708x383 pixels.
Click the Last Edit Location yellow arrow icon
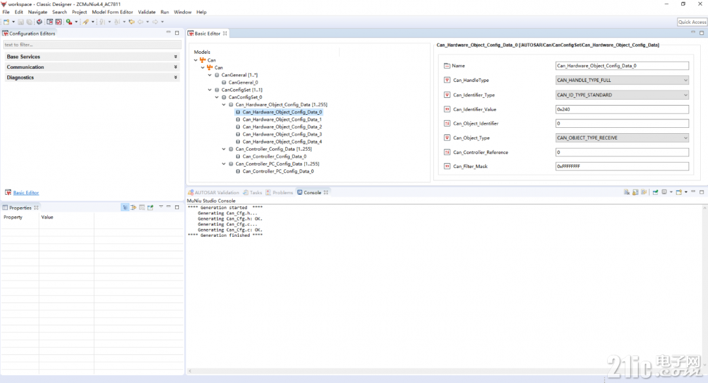[x=131, y=22]
